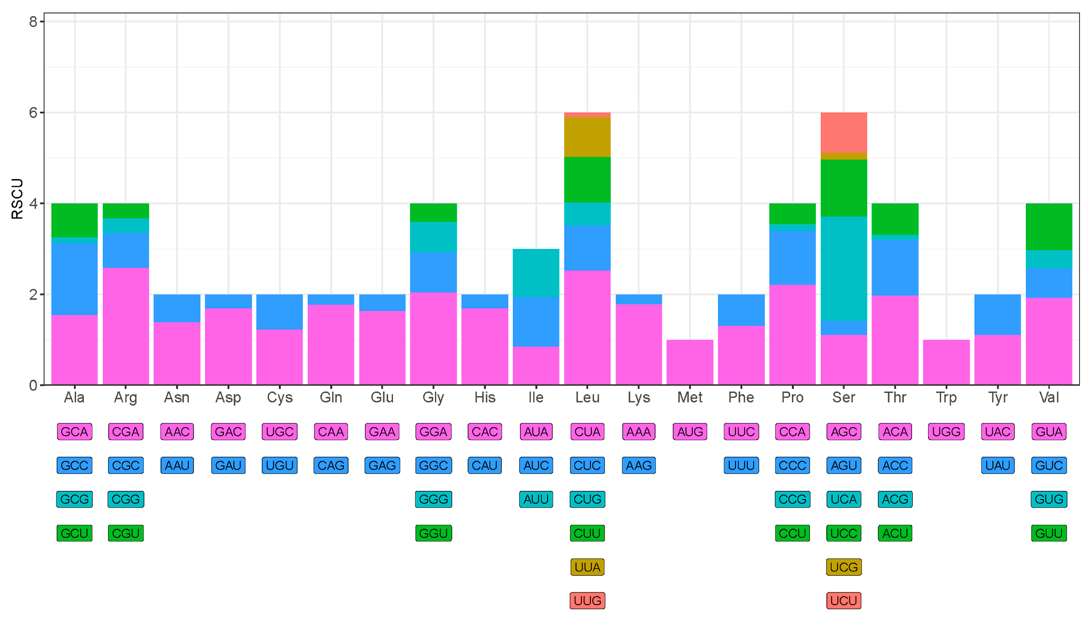Viewport: 1092px width, 622px height.
Task: Select the Met axis label
Action: [x=690, y=397]
